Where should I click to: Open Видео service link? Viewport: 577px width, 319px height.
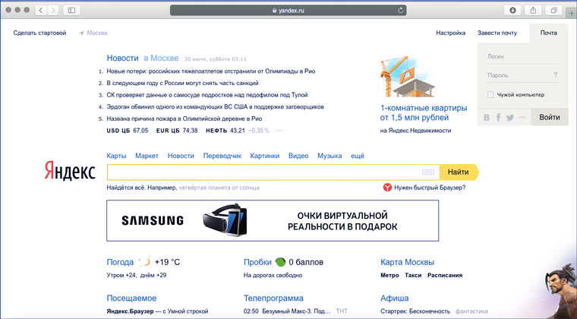[298, 156]
